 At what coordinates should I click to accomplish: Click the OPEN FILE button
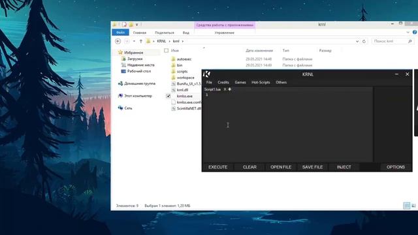[281, 167]
